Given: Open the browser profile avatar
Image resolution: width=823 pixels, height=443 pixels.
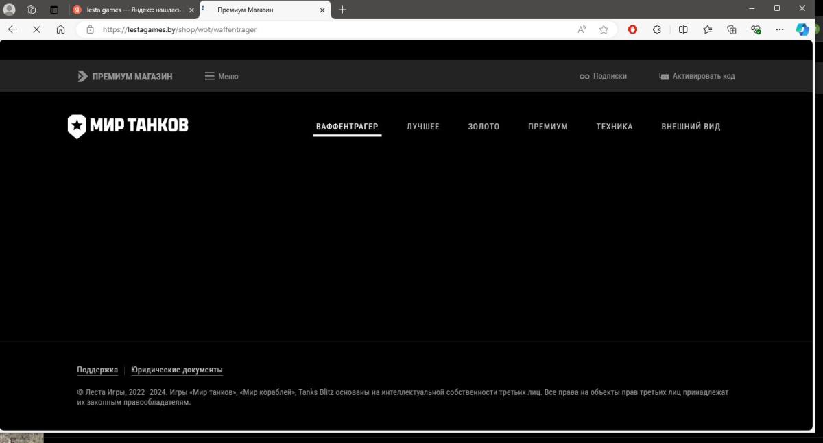Looking at the screenshot, I should click(10, 10).
